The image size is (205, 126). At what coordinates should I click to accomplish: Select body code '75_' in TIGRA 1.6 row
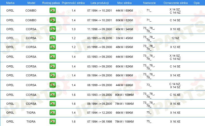pos(149,122)
